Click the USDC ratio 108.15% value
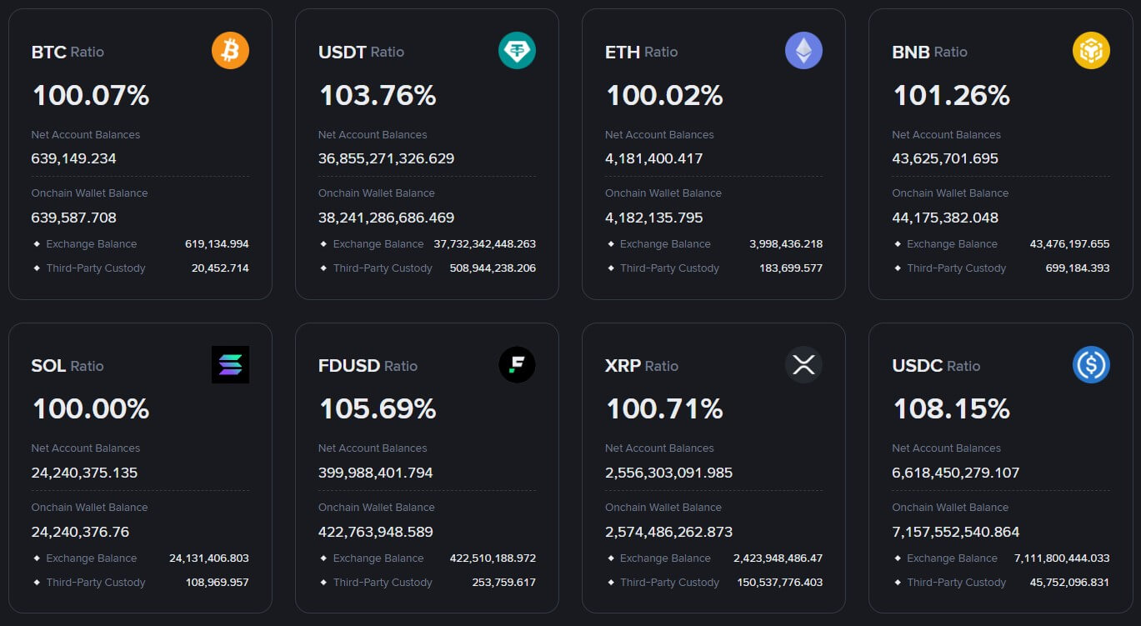Screen dimensions: 1141x626 [x=951, y=409]
